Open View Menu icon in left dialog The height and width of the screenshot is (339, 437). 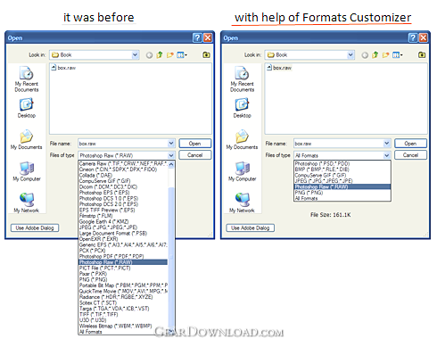(x=182, y=55)
